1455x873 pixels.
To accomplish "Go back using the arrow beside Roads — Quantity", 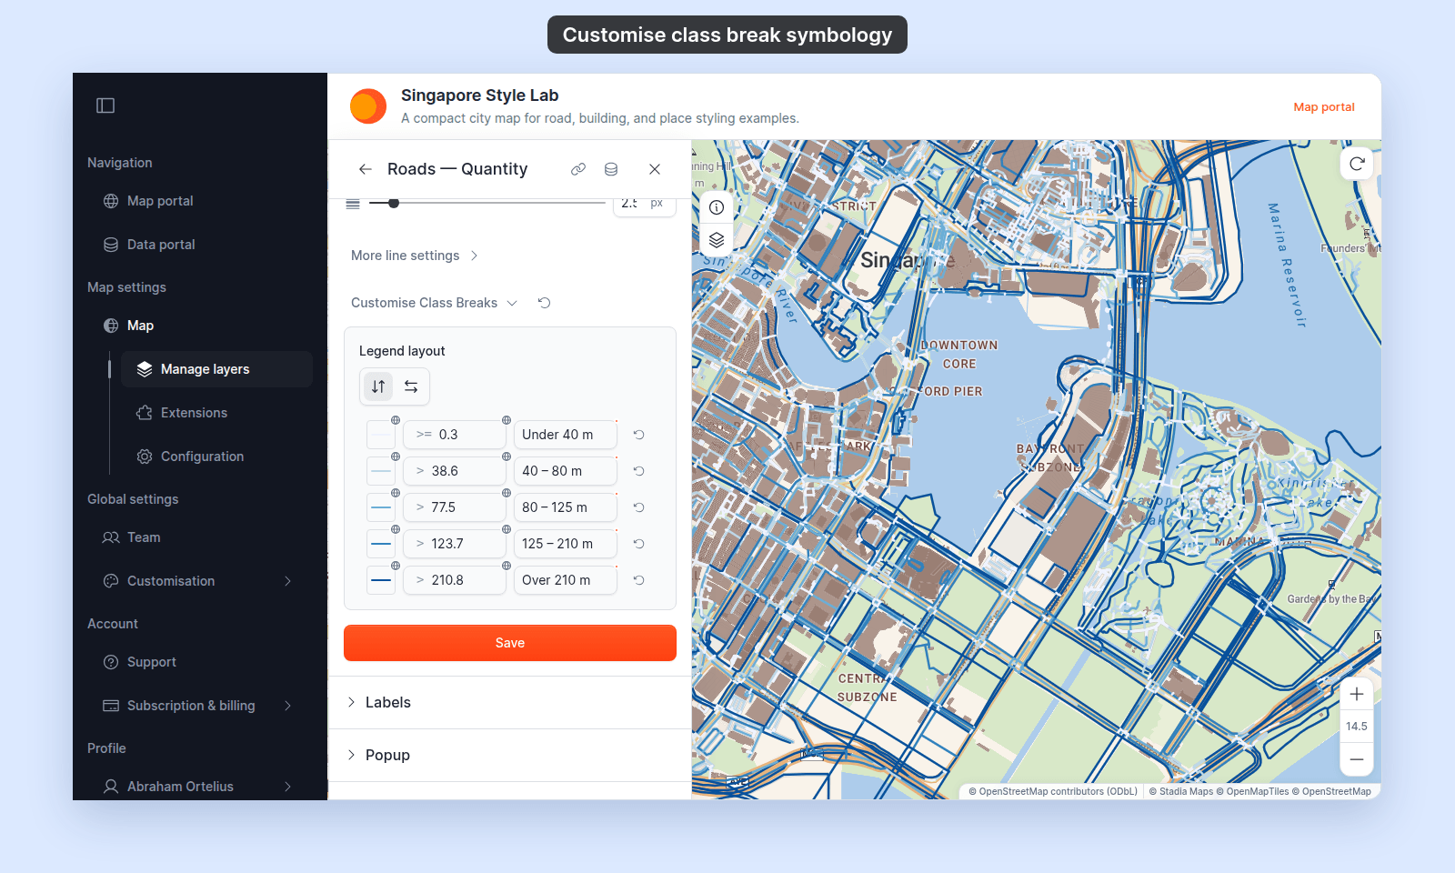I will 366,169.
